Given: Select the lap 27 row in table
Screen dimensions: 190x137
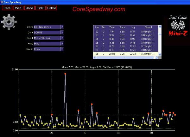Looking at the screenshot, I should [126, 50].
